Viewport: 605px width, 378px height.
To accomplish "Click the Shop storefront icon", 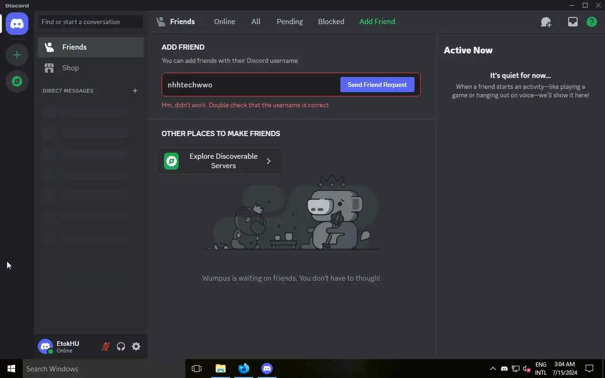I will click(49, 68).
